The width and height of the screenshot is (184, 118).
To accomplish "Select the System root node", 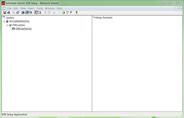I will [x=10, y=18].
